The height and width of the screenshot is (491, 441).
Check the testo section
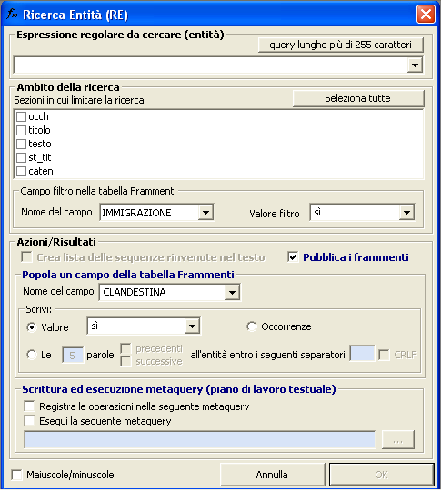pos(21,144)
